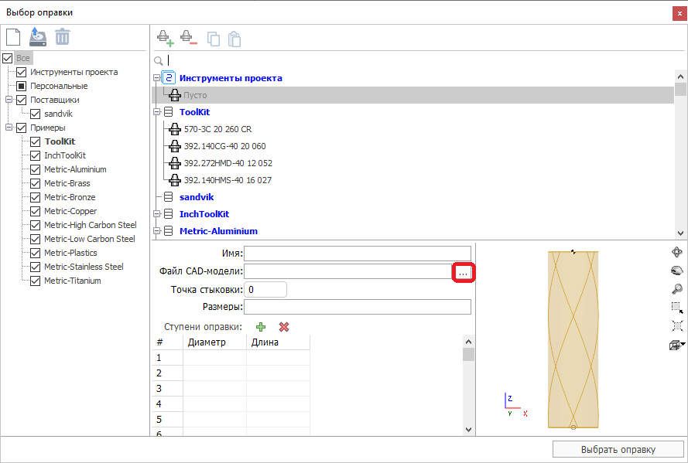Click the add holder icon with green plus
Viewport: 688px width, 463px height.
pyautogui.click(x=165, y=37)
